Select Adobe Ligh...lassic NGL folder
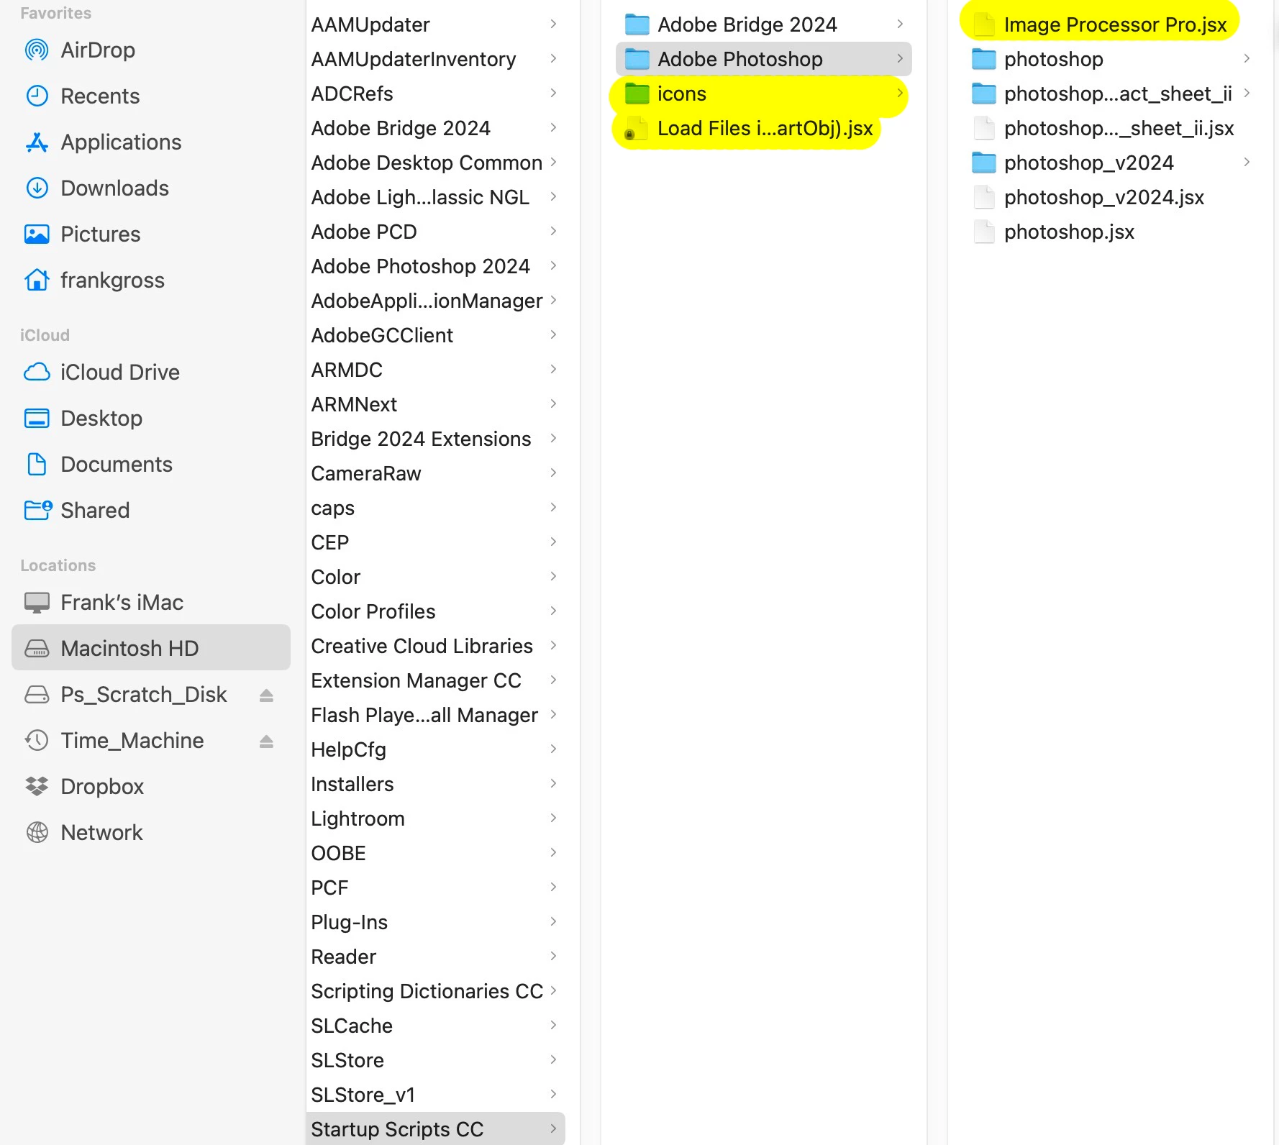 435,197
